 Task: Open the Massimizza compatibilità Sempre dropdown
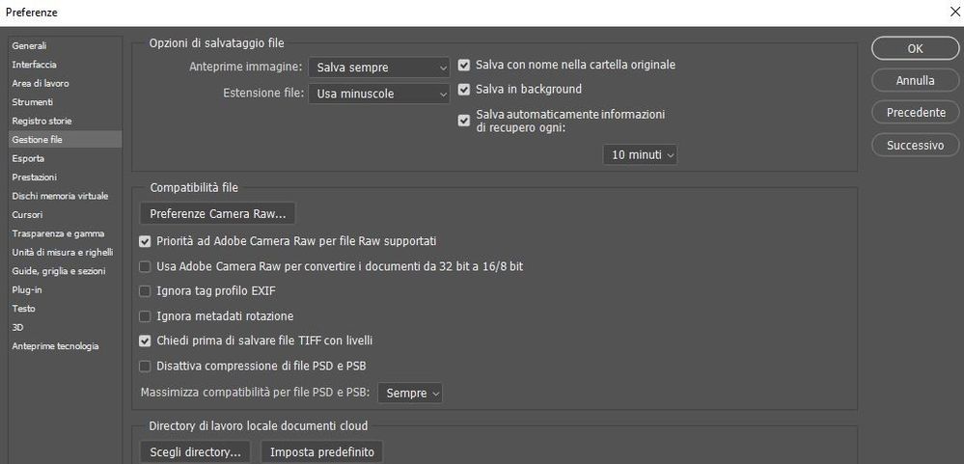410,393
